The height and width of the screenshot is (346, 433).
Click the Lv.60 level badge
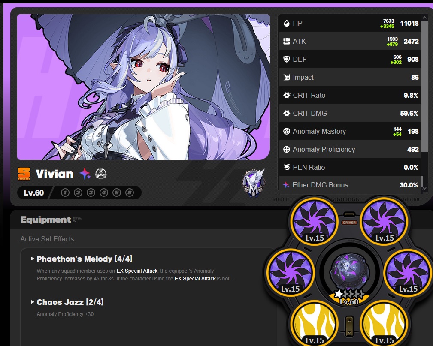click(x=34, y=193)
